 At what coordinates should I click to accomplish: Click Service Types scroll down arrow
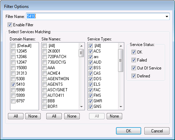tap(121, 106)
